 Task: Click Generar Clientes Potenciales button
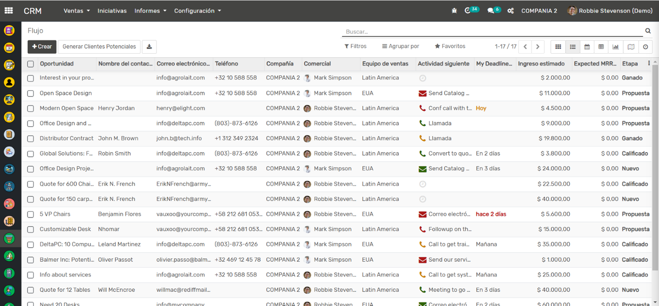click(99, 47)
